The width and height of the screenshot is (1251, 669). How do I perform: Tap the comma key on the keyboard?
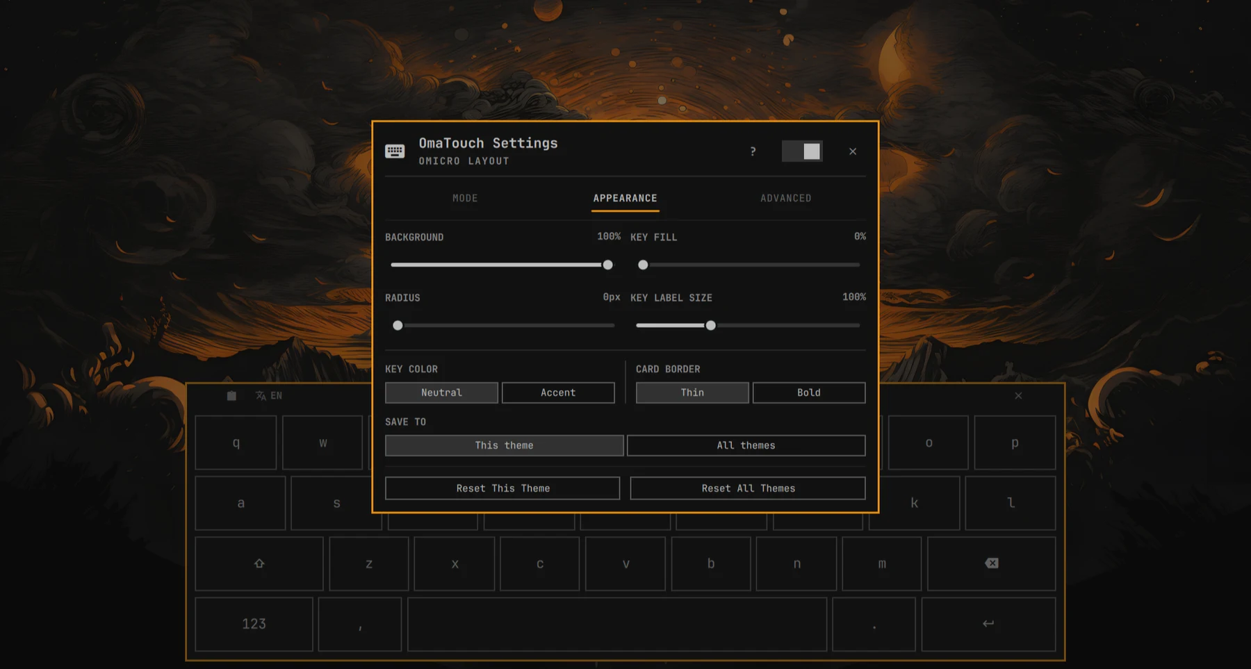[x=360, y=624]
